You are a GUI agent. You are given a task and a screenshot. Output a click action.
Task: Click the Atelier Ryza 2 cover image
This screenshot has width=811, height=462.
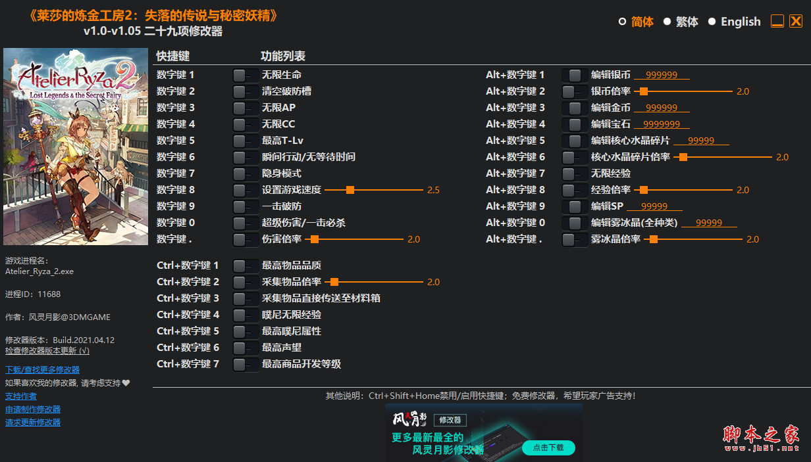click(x=76, y=147)
